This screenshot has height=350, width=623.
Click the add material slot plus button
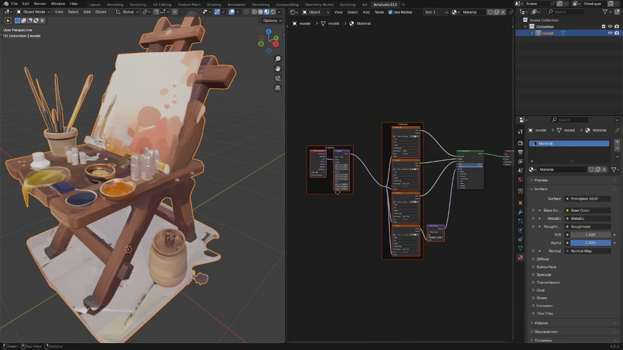[617, 142]
